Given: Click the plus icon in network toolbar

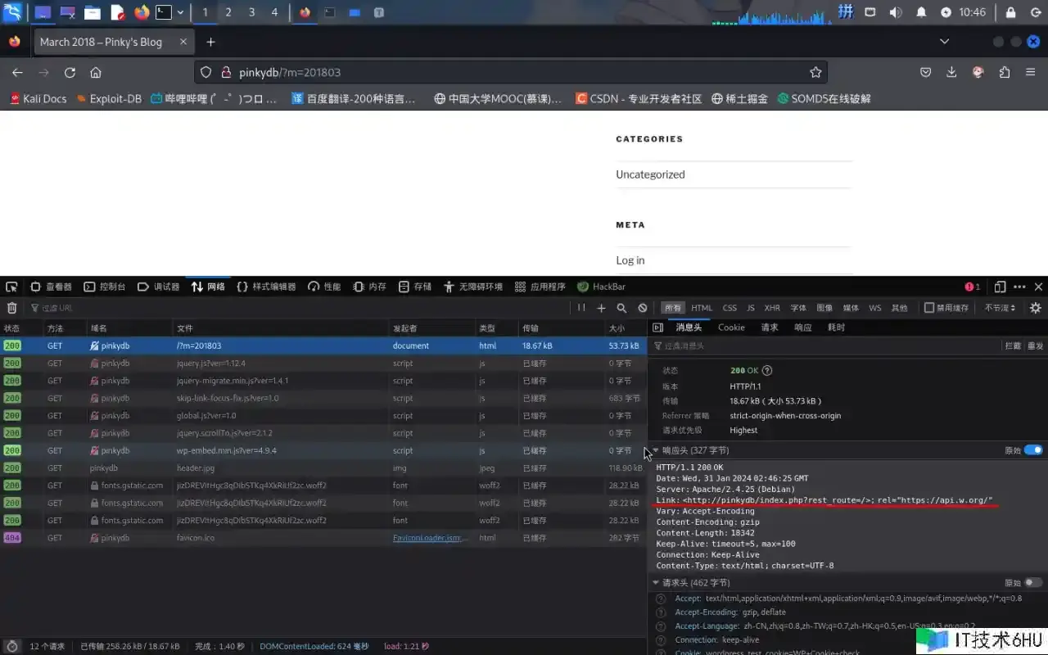Looking at the screenshot, I should coord(601,308).
